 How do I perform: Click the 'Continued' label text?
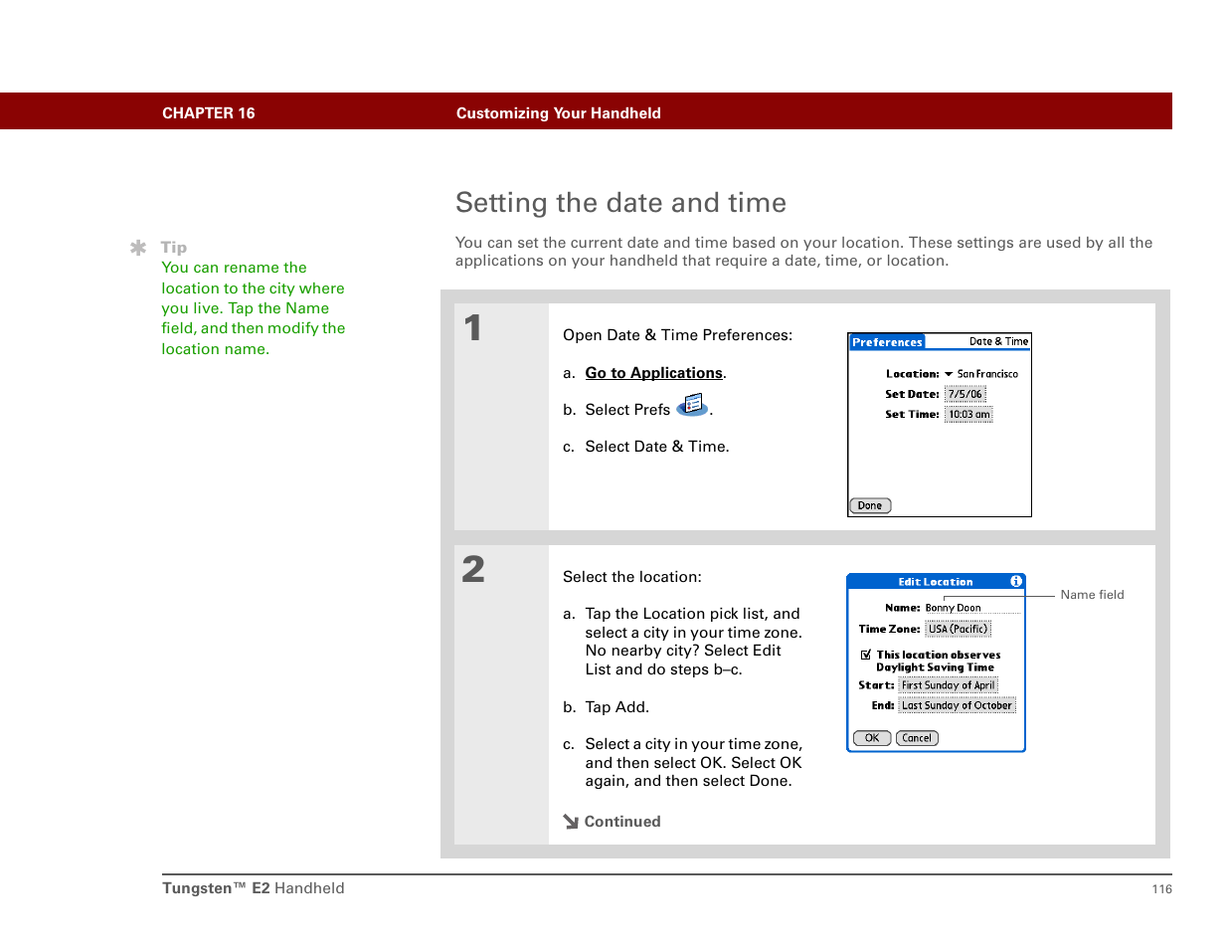pyautogui.click(x=622, y=822)
